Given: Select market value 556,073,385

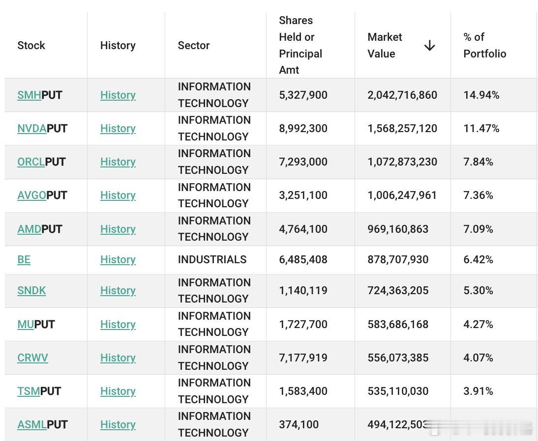Looking at the screenshot, I should [398, 358].
